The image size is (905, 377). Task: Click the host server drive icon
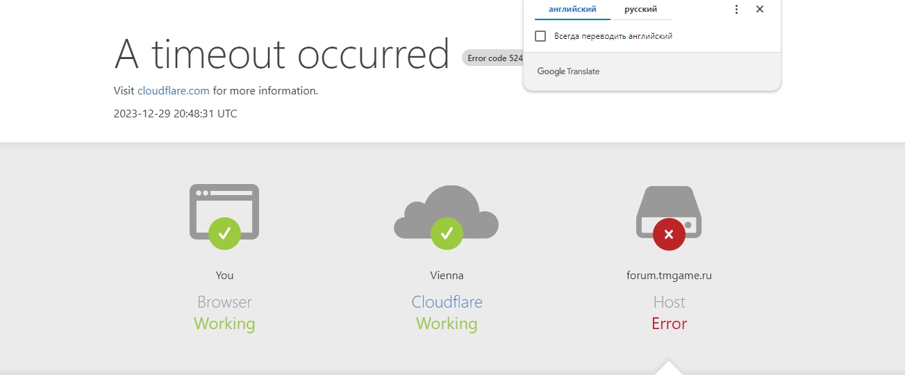[669, 207]
